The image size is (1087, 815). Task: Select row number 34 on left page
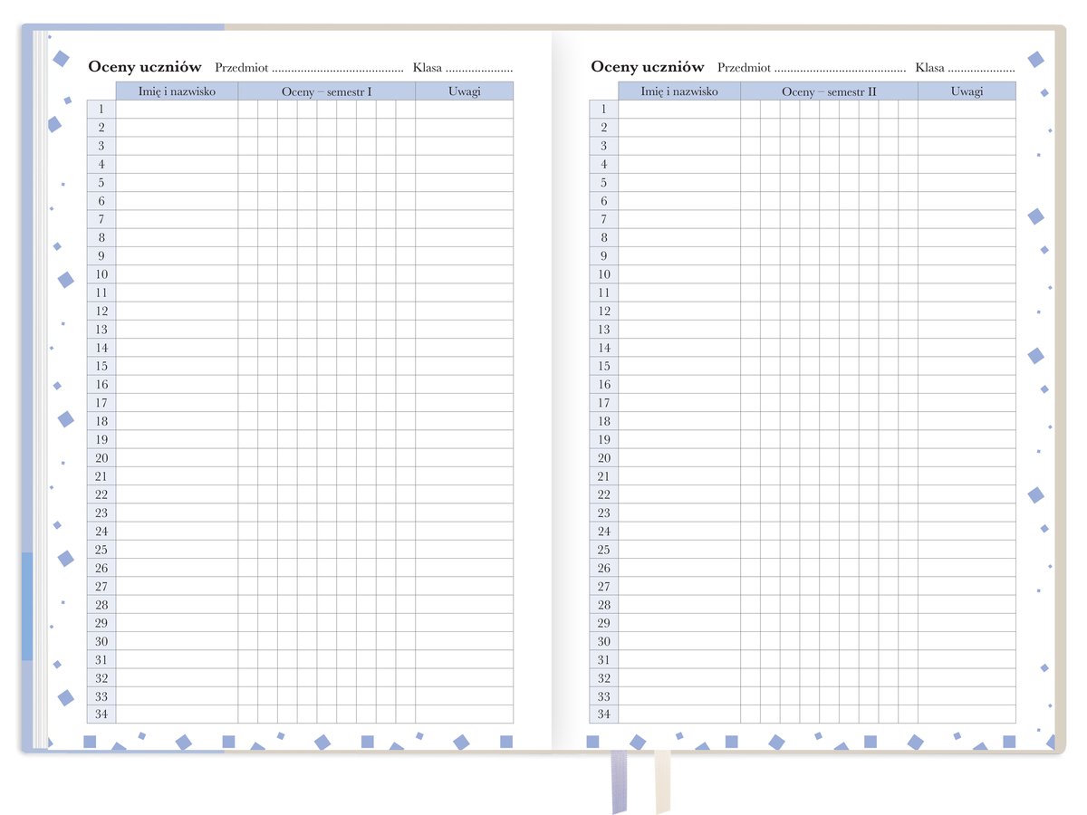pos(101,714)
